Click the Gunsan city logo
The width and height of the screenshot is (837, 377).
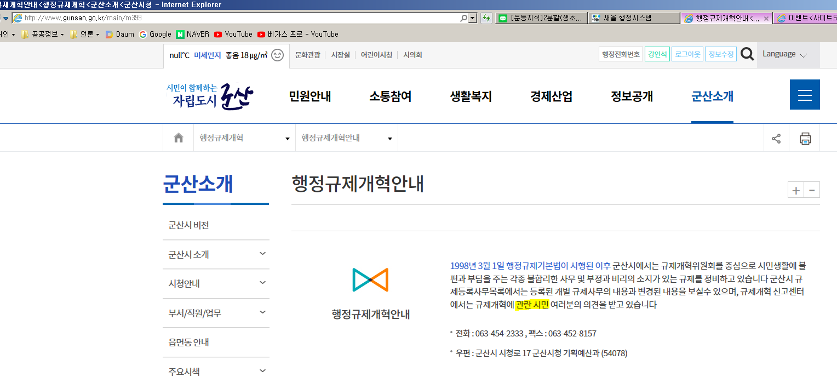point(210,96)
